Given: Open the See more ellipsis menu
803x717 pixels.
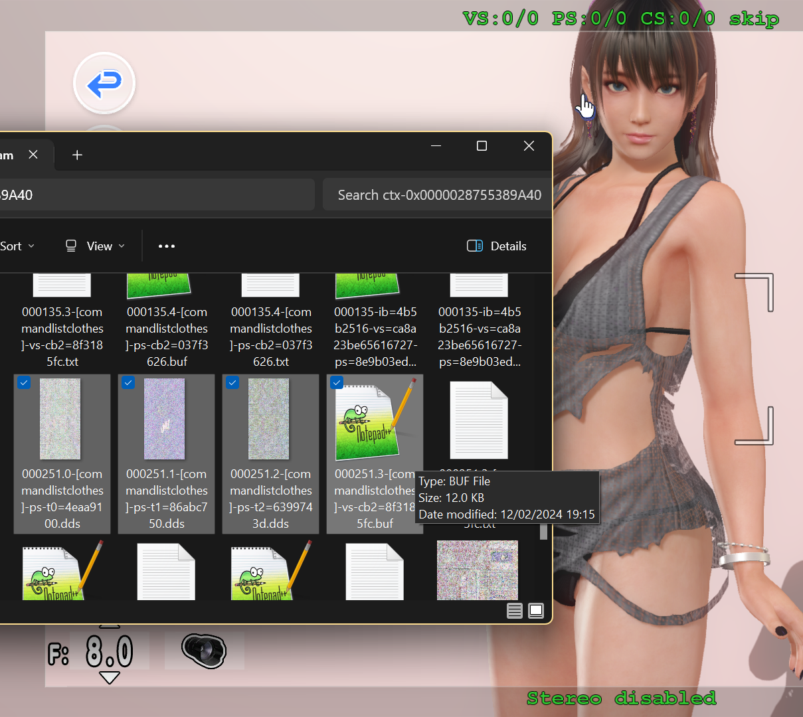Looking at the screenshot, I should point(167,246).
